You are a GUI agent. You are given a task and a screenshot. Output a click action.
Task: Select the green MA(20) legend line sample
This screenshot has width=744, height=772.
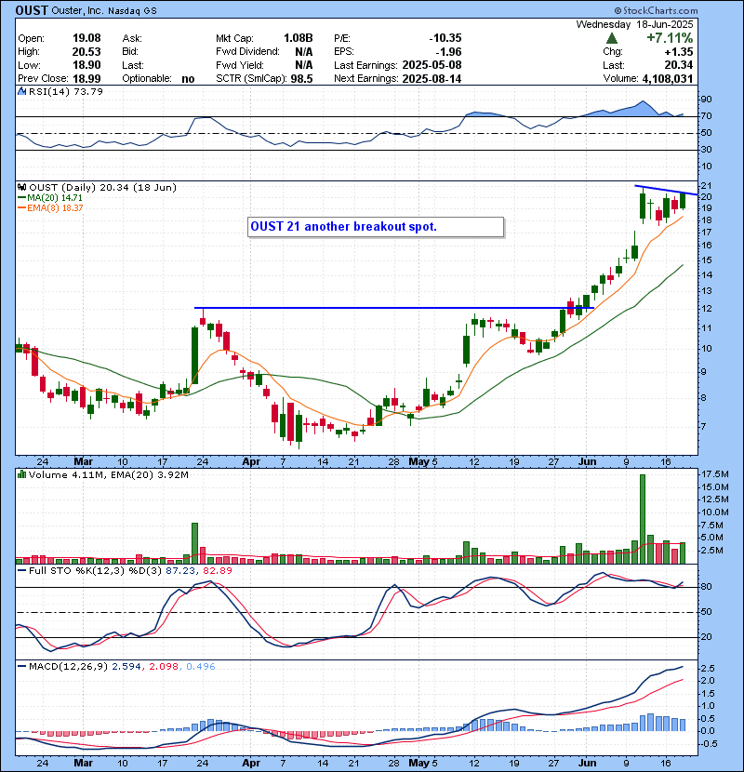click(21, 198)
